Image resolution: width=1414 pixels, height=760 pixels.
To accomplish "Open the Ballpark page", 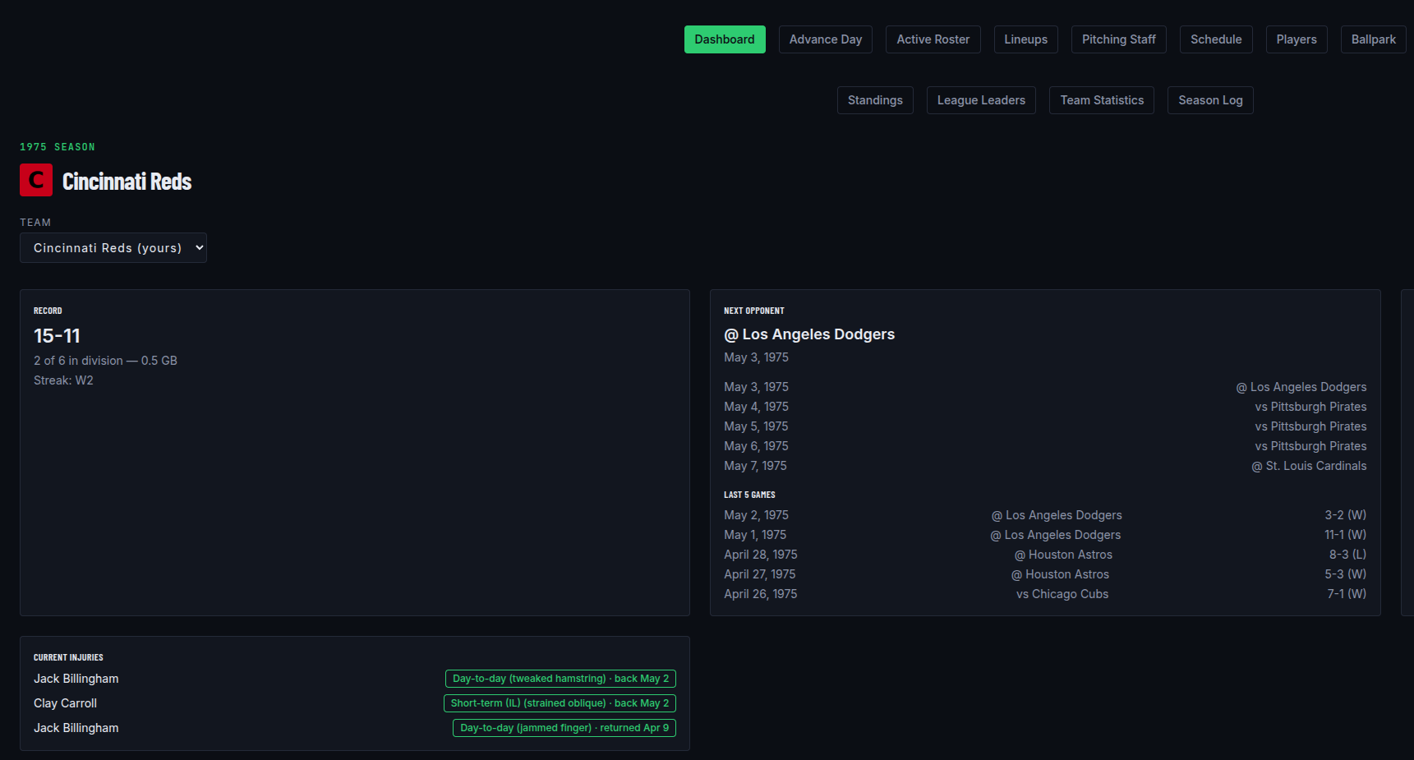I will pyautogui.click(x=1374, y=39).
